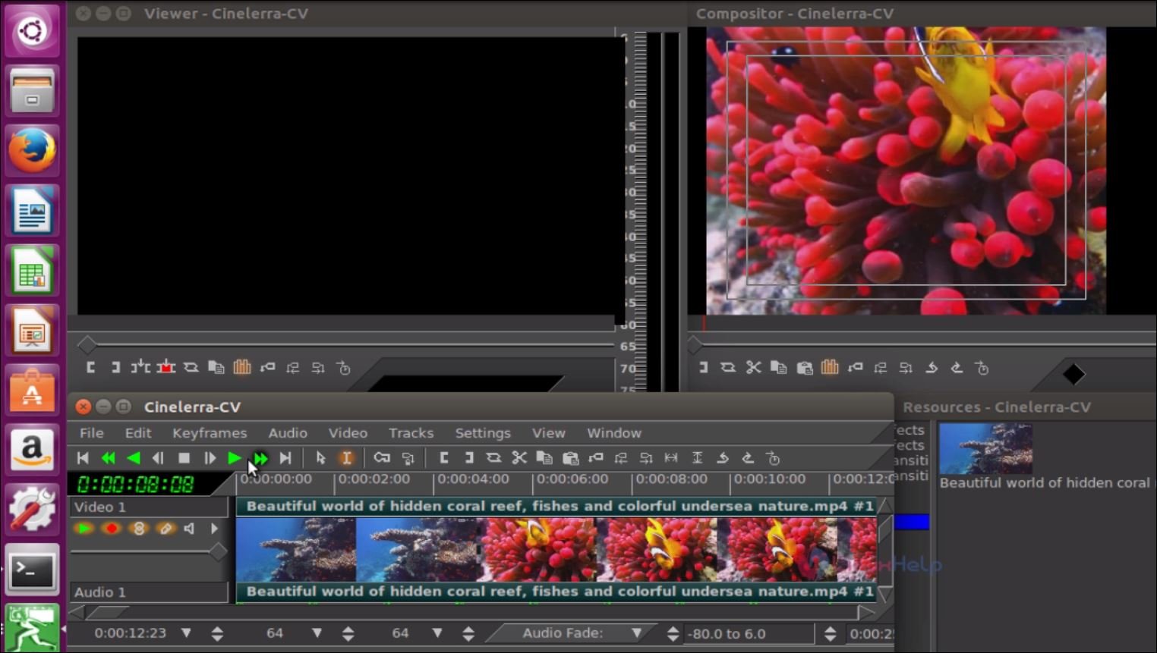Screen dimensions: 1157x653
Task: Open the Settings menu
Action: (483, 433)
